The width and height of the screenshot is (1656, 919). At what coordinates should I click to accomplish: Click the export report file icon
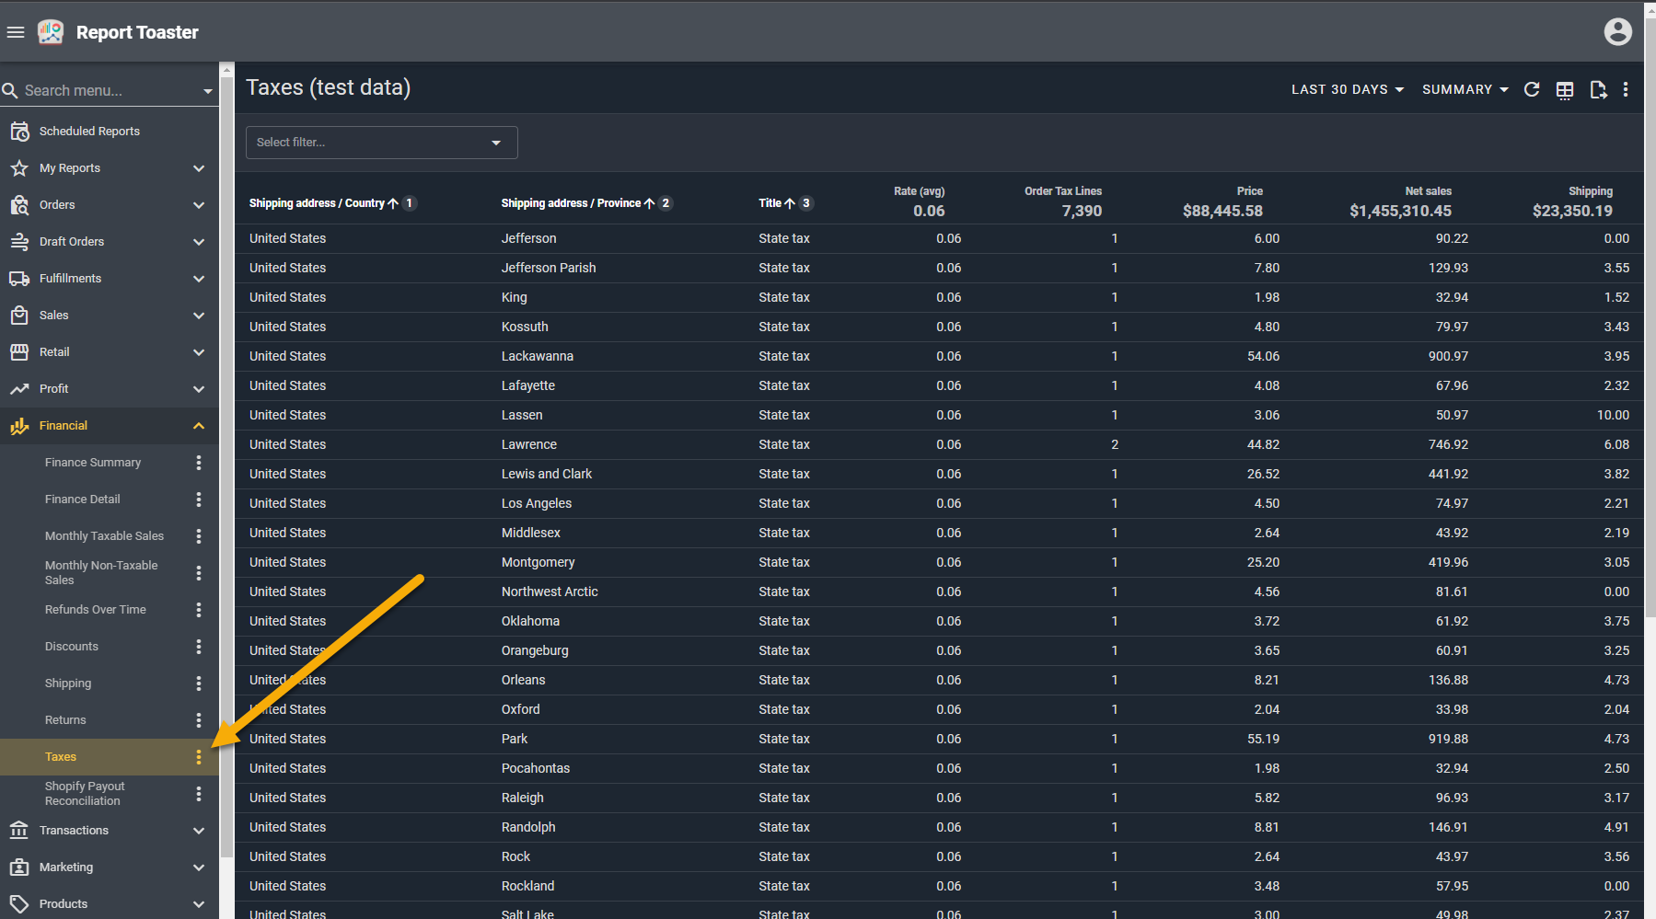click(x=1598, y=89)
